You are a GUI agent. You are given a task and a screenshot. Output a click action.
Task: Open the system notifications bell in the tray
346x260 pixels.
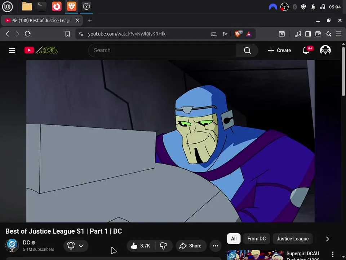click(x=313, y=7)
